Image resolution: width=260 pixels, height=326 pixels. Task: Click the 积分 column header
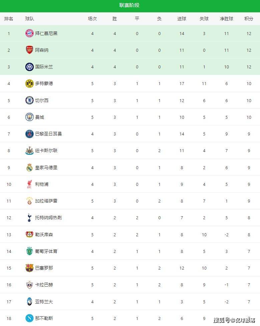click(249, 19)
